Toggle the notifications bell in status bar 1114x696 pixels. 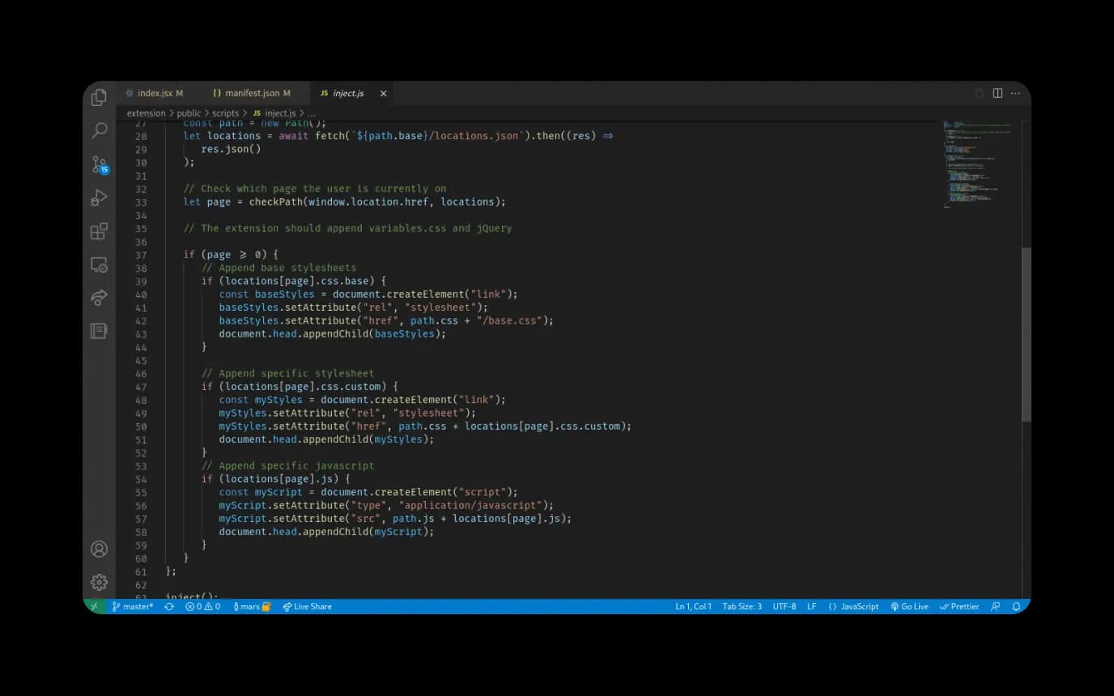(1016, 606)
